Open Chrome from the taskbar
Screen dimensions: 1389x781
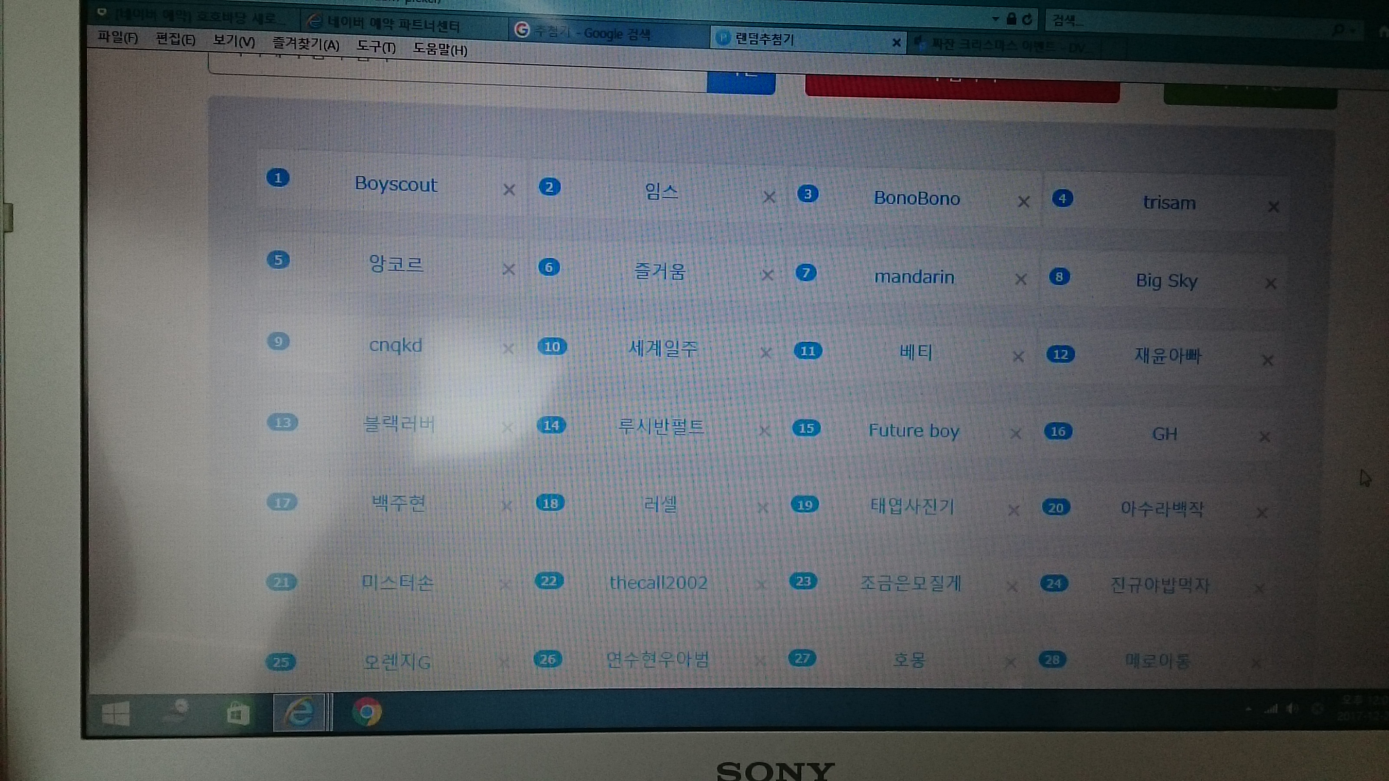[367, 712]
